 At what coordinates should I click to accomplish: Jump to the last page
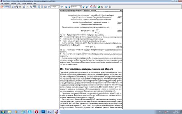click(x=87, y=7)
